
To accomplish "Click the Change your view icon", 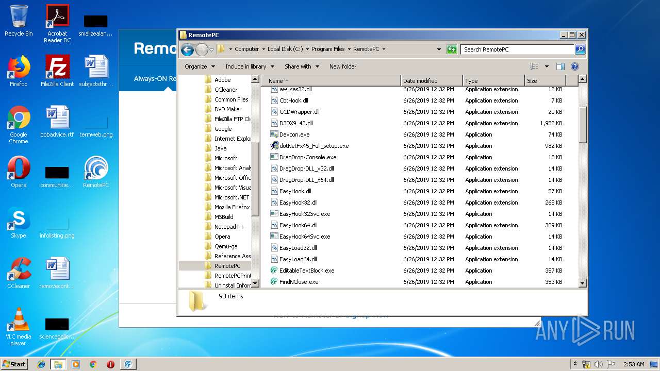I will (534, 66).
